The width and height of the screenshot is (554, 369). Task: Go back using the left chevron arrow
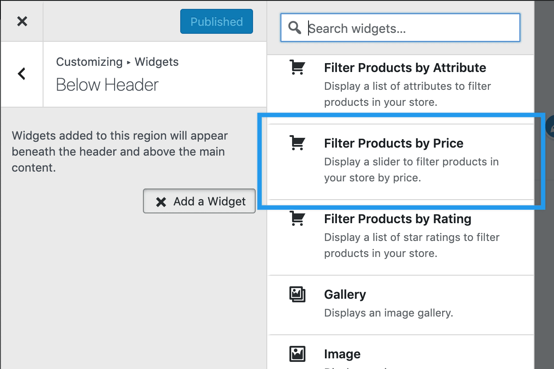[x=22, y=74]
